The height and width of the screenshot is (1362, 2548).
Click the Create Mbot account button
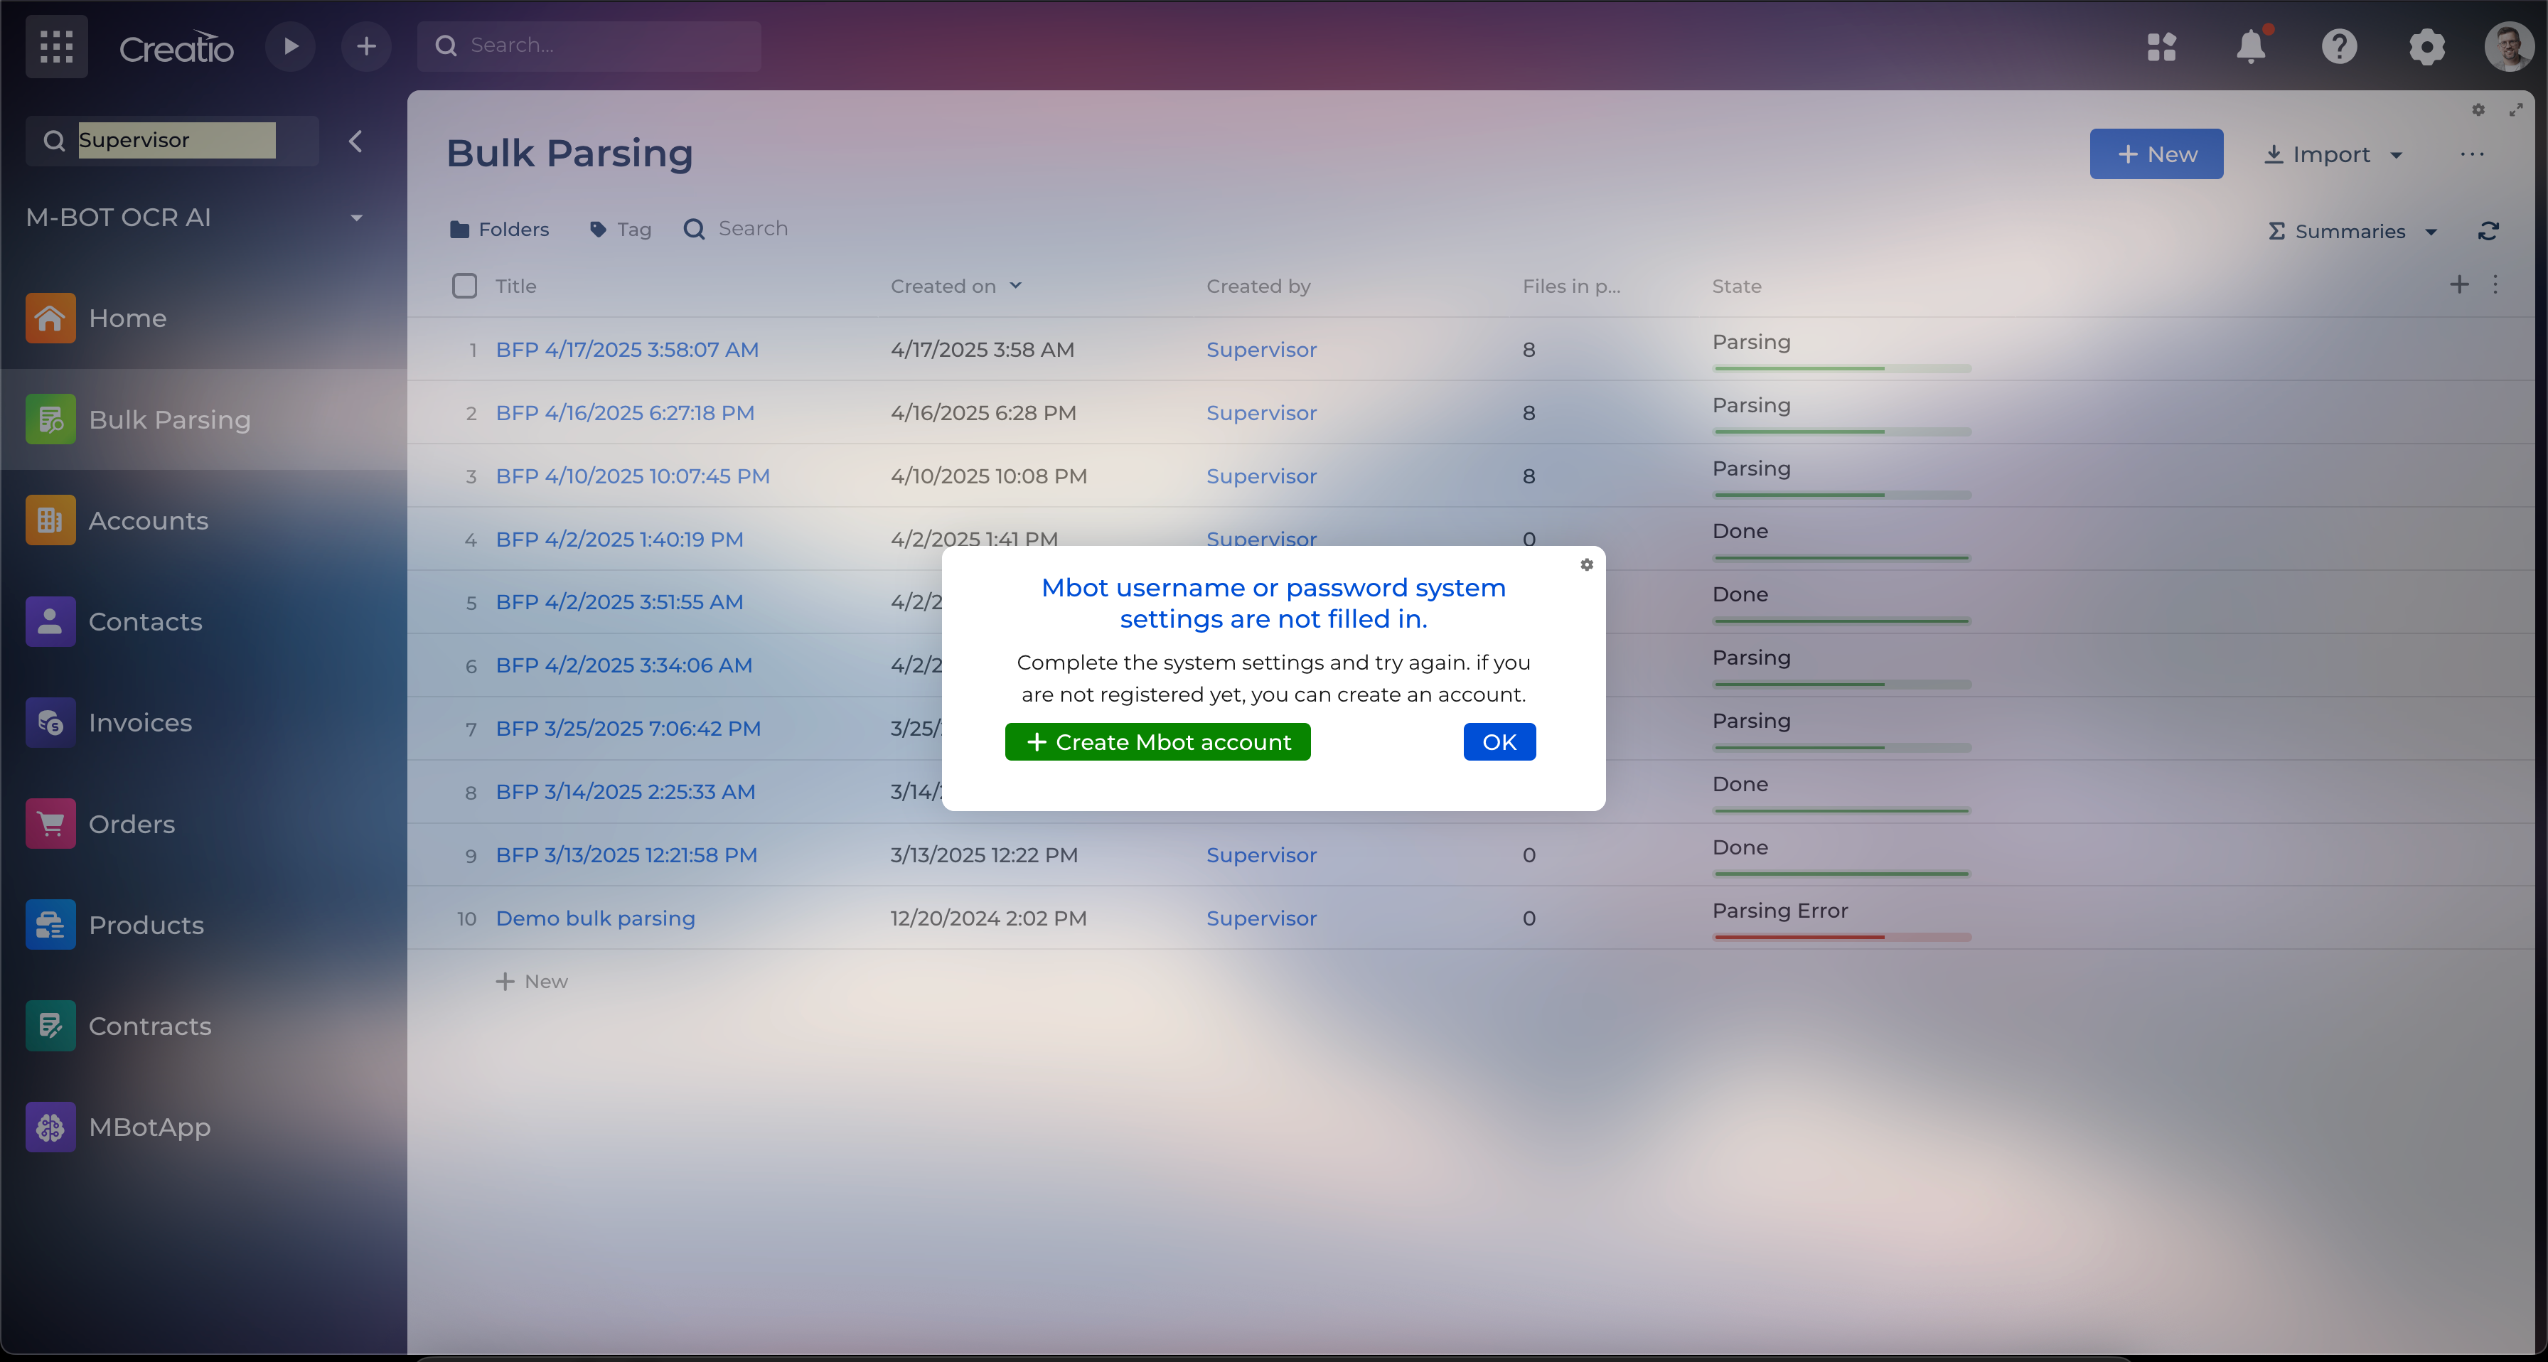(1157, 742)
